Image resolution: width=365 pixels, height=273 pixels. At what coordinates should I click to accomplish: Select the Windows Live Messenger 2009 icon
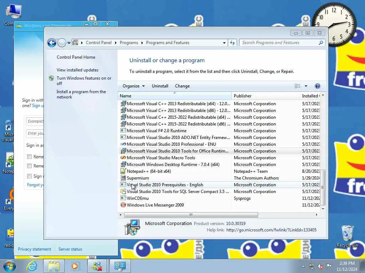[x=123, y=205]
